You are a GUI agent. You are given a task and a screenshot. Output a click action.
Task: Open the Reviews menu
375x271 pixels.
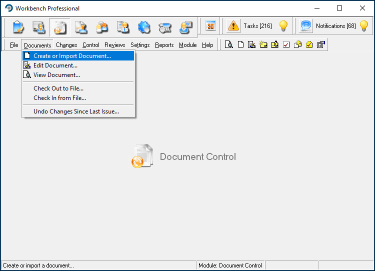pyautogui.click(x=115, y=45)
